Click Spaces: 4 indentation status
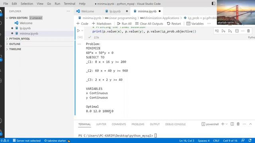This screenshot has width=255, height=143. pyautogui.click(x=204, y=141)
